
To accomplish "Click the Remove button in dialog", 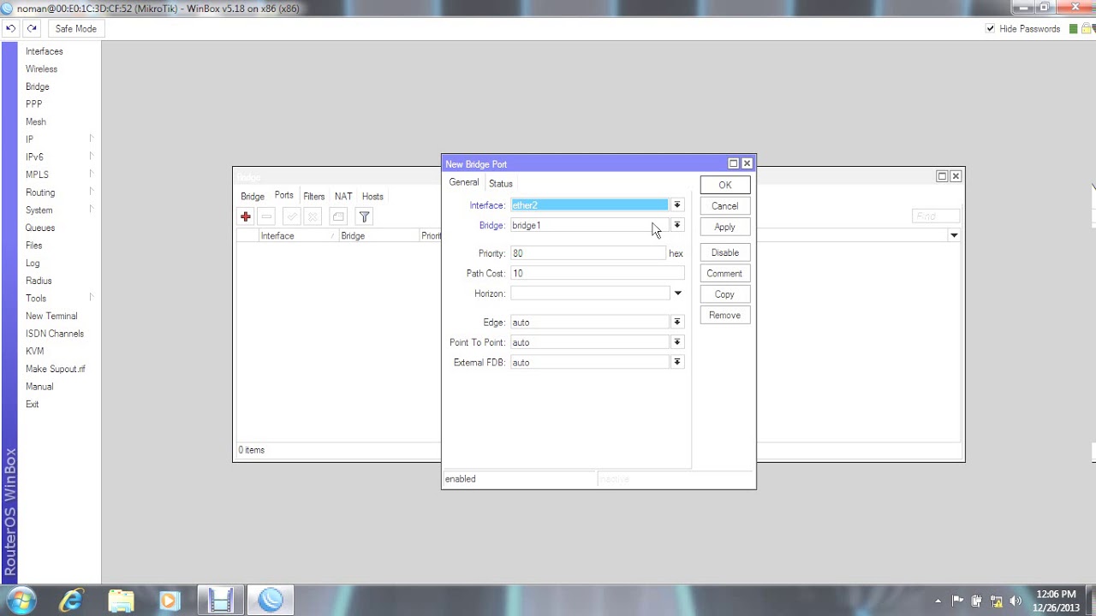I will 725,316.
